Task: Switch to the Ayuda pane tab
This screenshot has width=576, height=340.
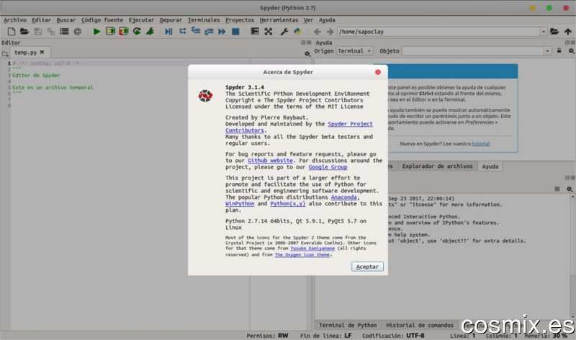Action: [490, 166]
